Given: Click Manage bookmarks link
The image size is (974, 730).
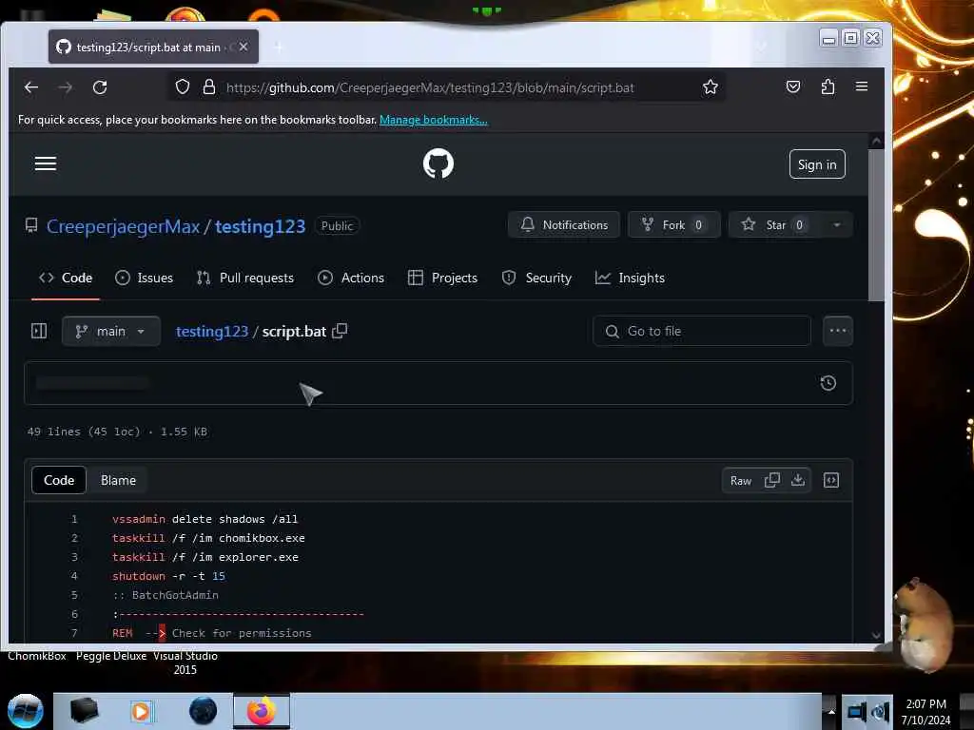Looking at the screenshot, I should [x=434, y=119].
